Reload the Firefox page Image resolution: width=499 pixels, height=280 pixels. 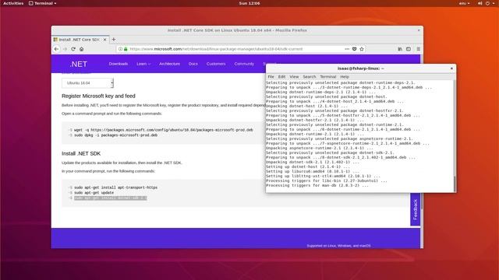[73, 49]
